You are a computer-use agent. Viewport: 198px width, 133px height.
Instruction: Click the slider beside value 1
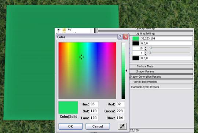150,53
